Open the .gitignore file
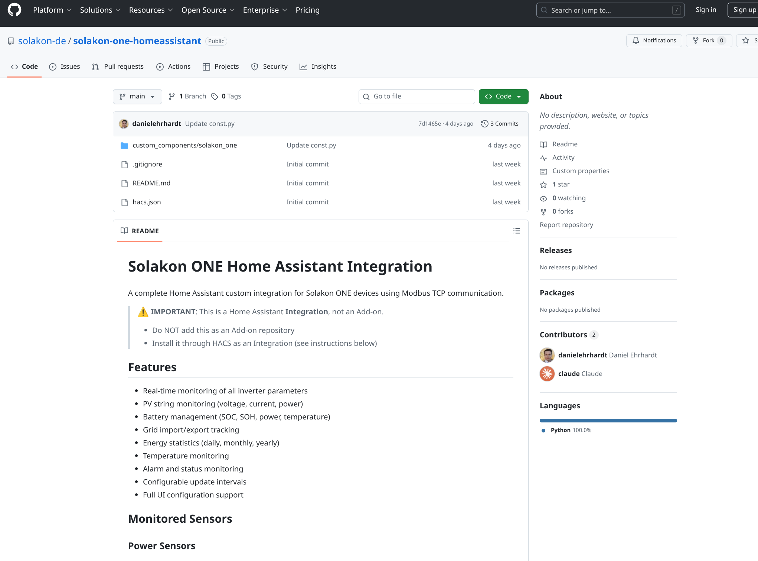758x561 pixels. pos(147,164)
